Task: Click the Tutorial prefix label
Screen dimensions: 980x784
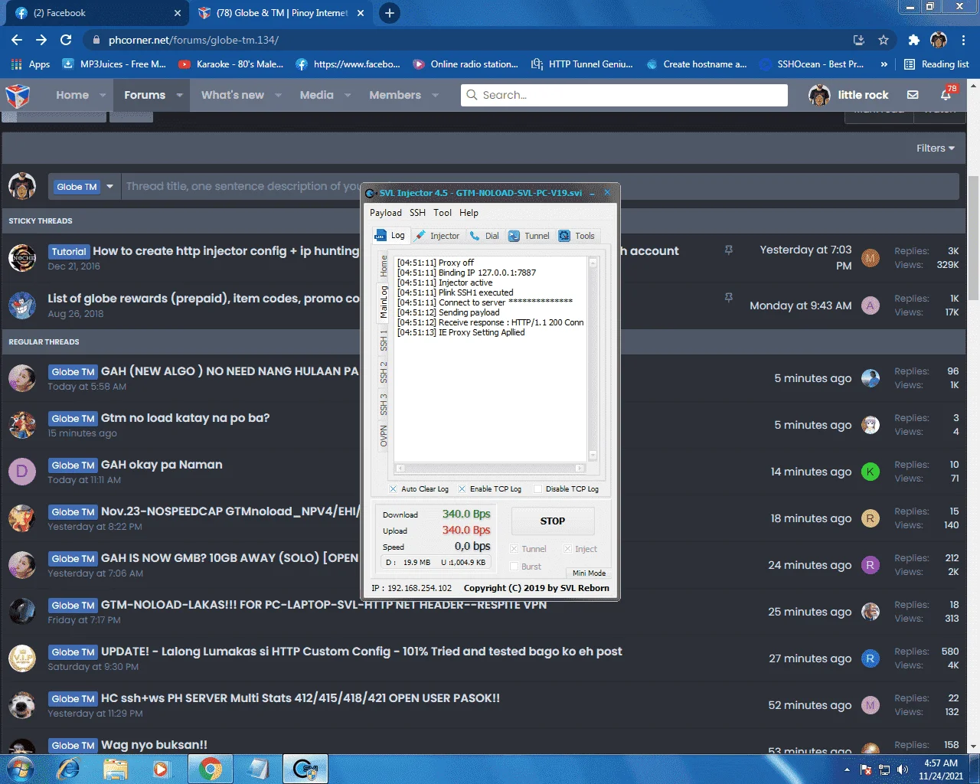Action: pos(69,251)
